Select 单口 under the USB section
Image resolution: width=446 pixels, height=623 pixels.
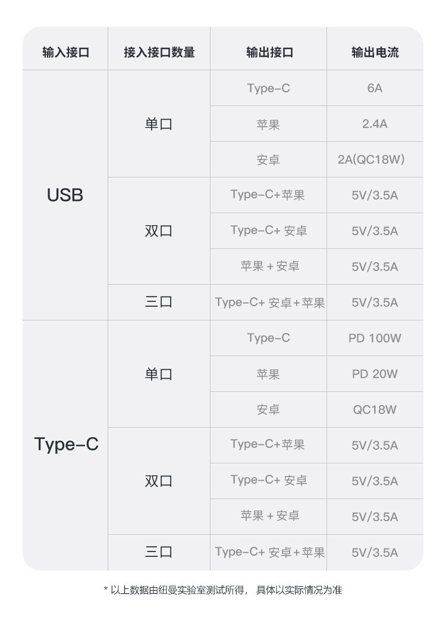coord(159,124)
